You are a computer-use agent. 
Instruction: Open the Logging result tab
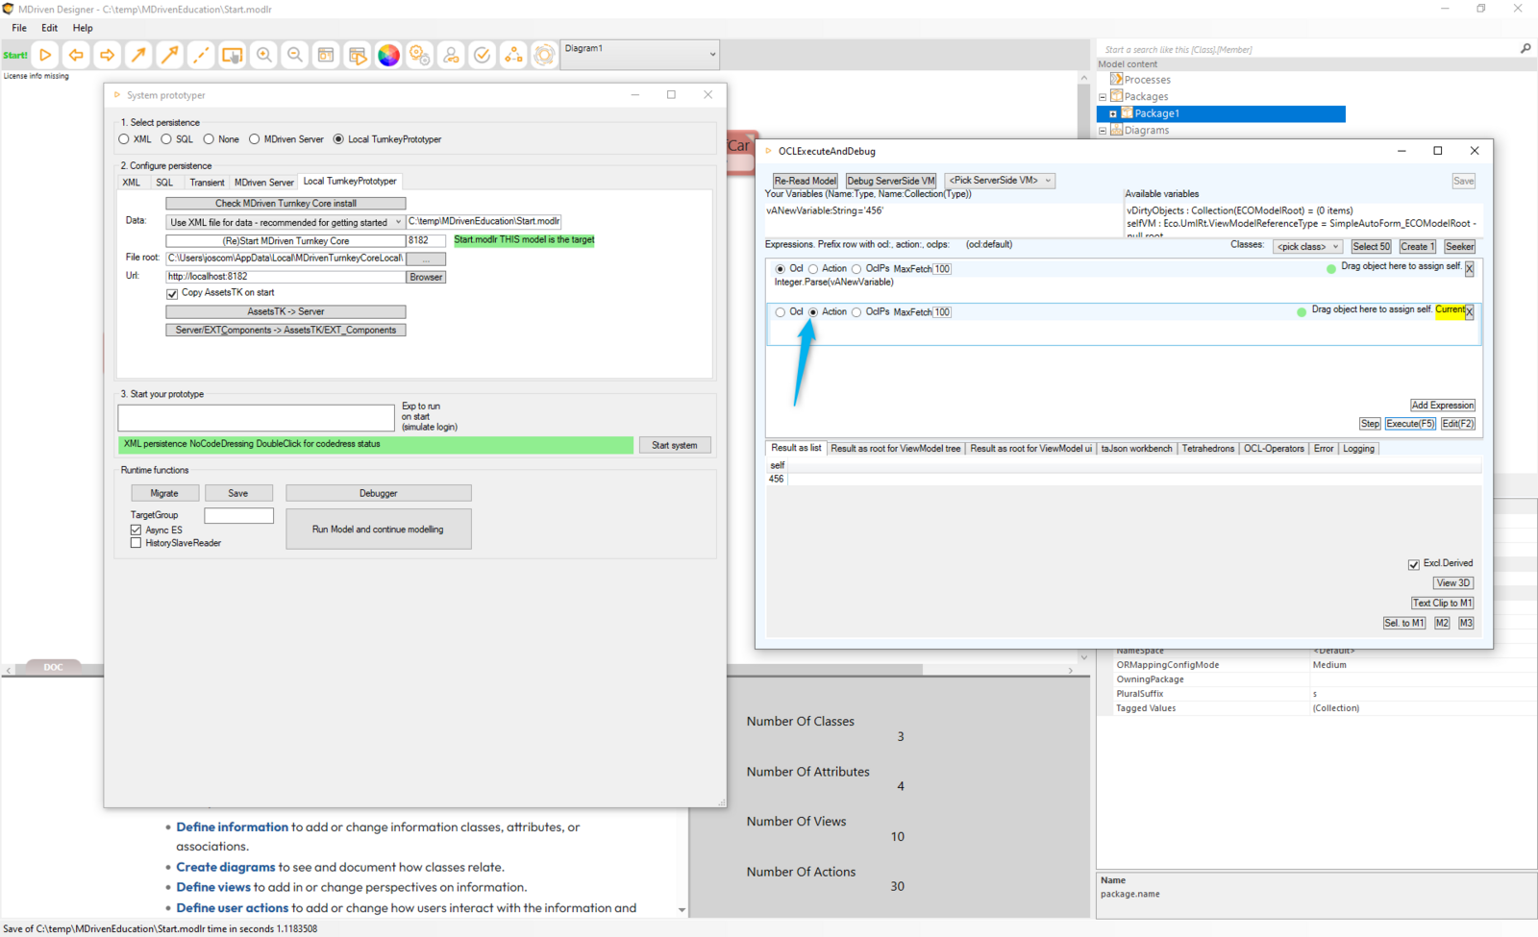coord(1358,449)
